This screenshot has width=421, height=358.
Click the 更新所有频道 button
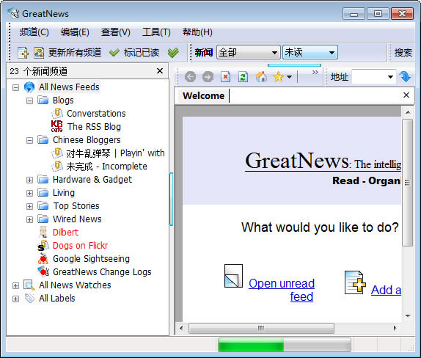(x=75, y=52)
